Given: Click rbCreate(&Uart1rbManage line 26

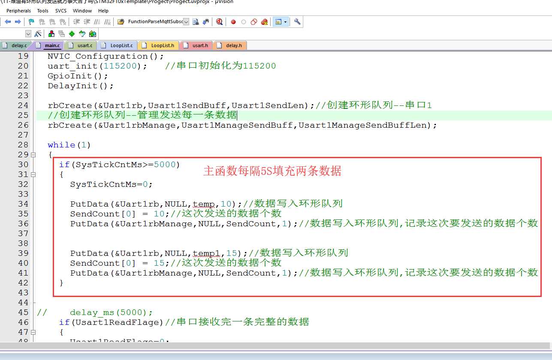Looking at the screenshot, I should [242, 125].
